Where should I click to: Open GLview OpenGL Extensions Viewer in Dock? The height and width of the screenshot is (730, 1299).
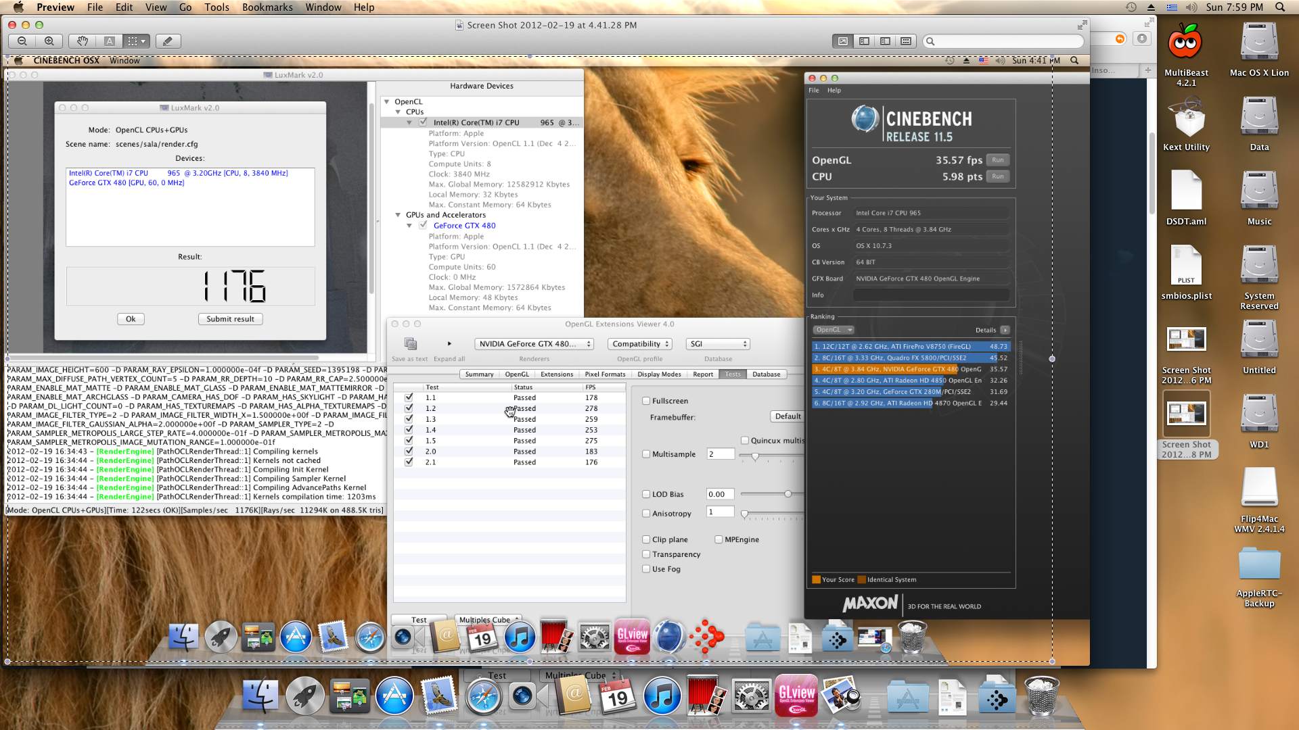pyautogui.click(x=796, y=696)
